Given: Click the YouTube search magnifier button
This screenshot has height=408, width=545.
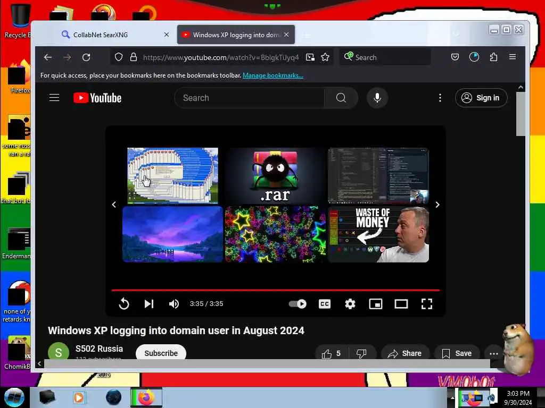Looking at the screenshot, I should point(341,98).
